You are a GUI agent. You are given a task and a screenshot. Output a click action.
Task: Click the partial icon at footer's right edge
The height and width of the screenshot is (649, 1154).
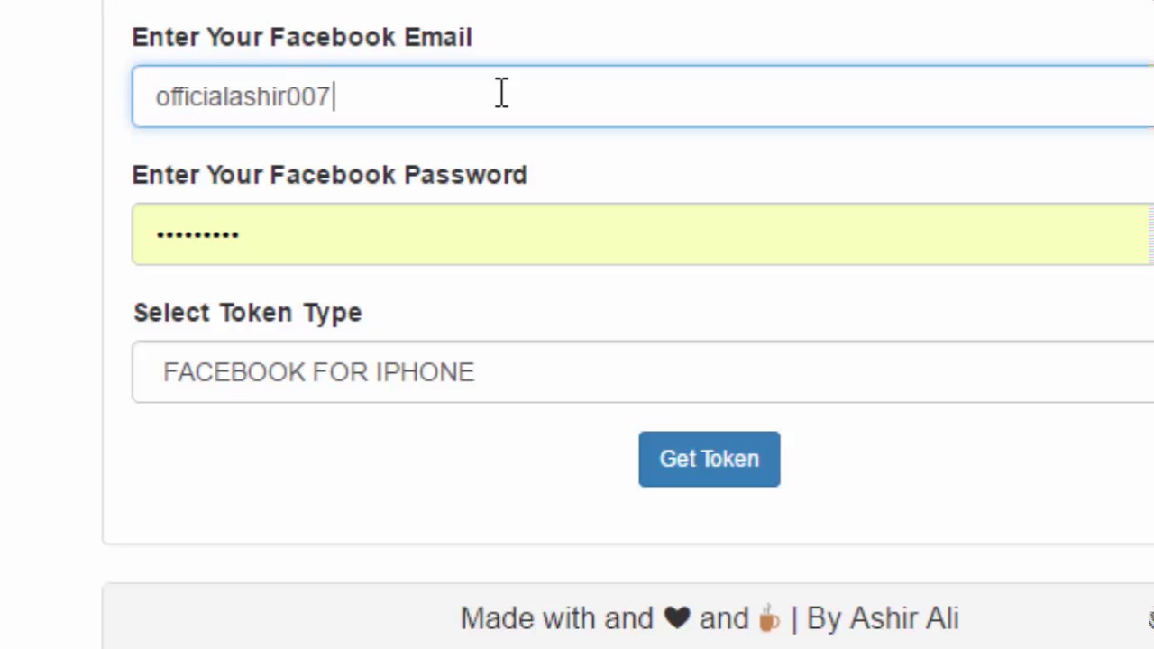point(1149,619)
